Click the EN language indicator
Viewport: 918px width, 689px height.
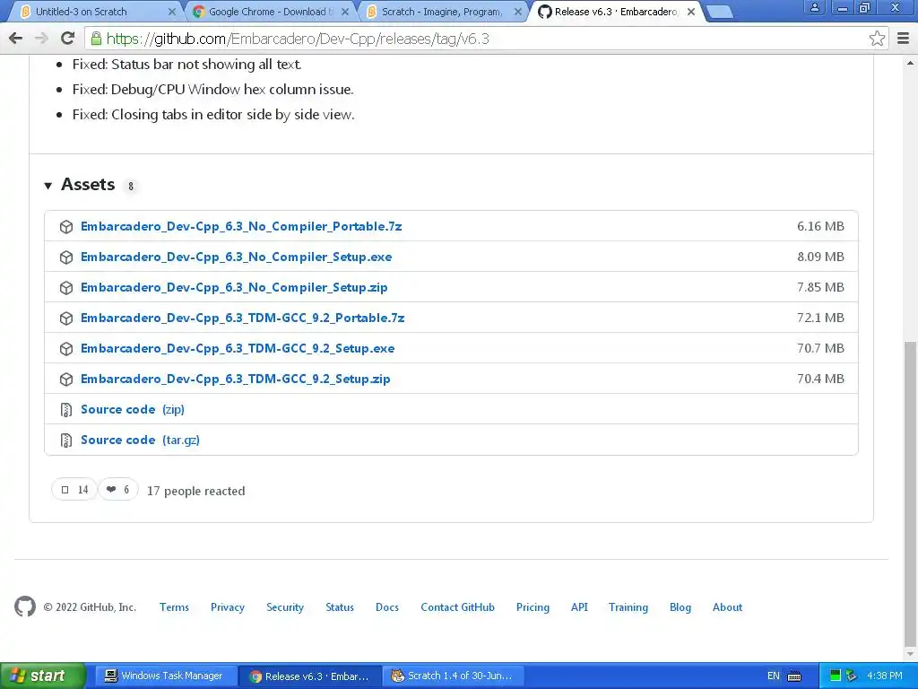click(774, 676)
